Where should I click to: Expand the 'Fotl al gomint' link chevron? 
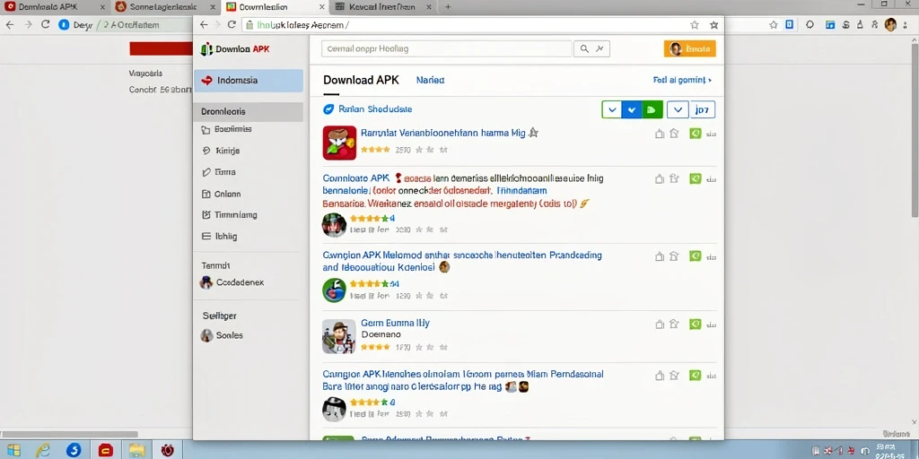pos(710,80)
